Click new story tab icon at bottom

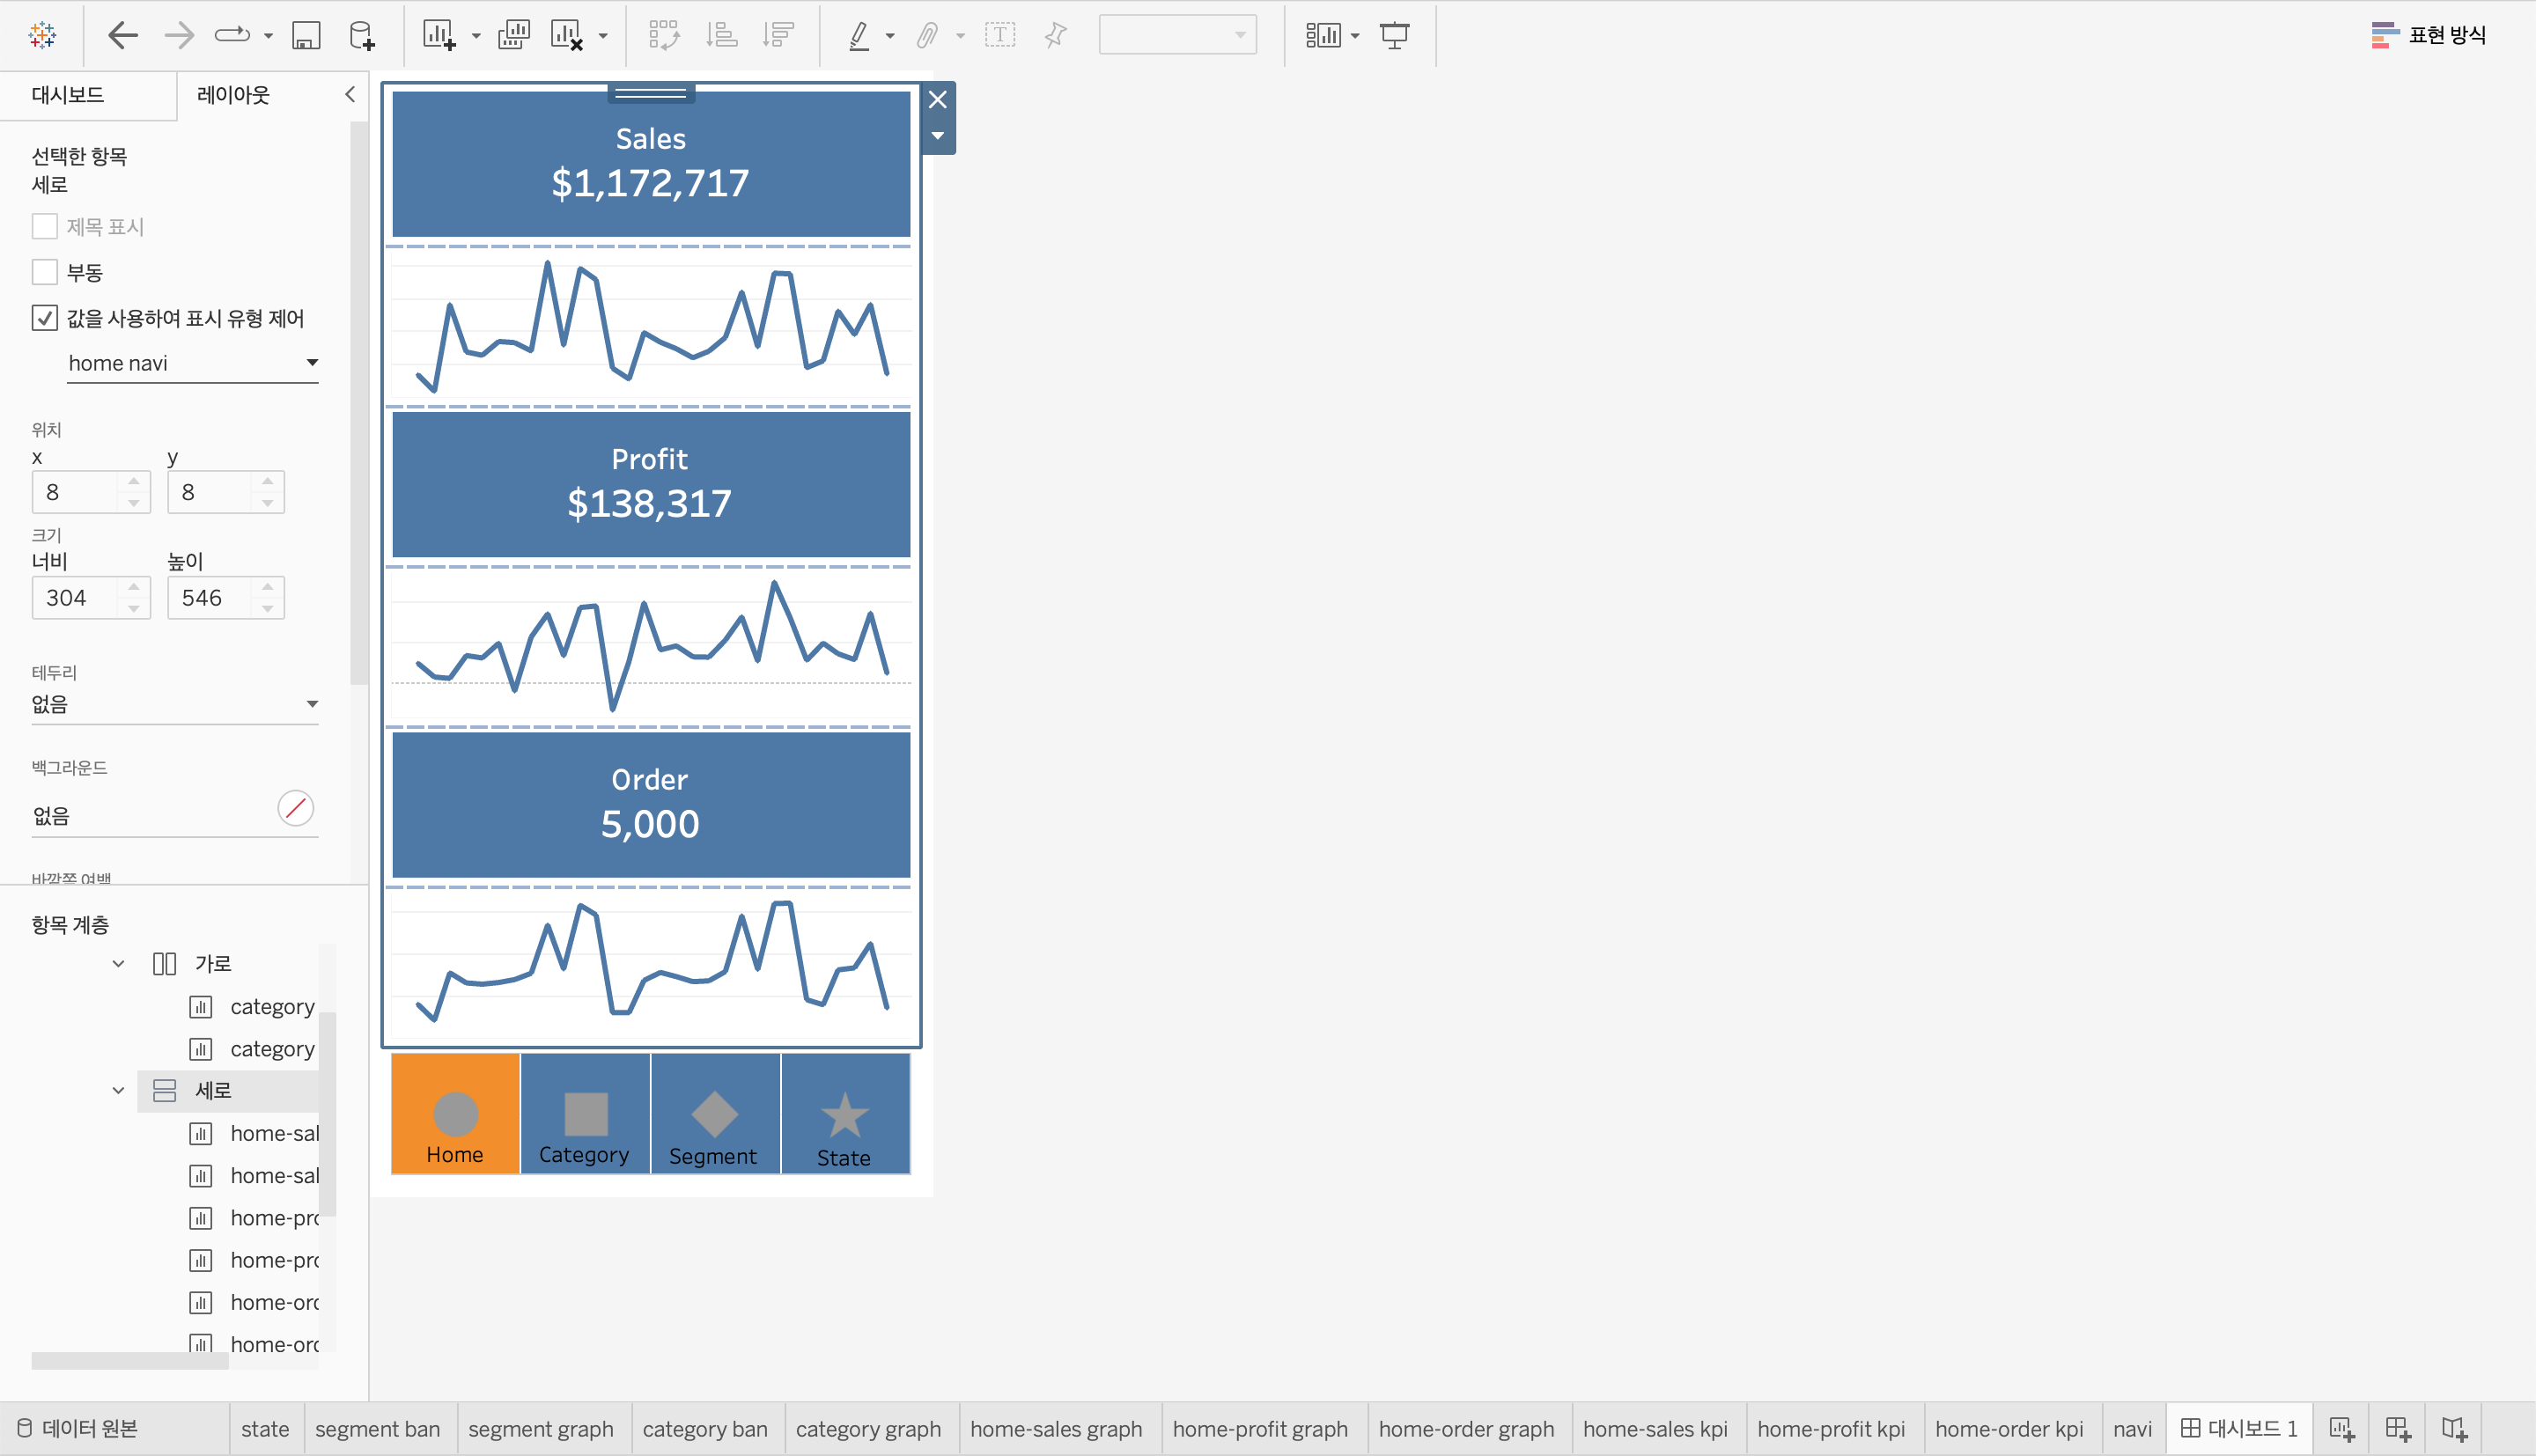coord(2454,1429)
